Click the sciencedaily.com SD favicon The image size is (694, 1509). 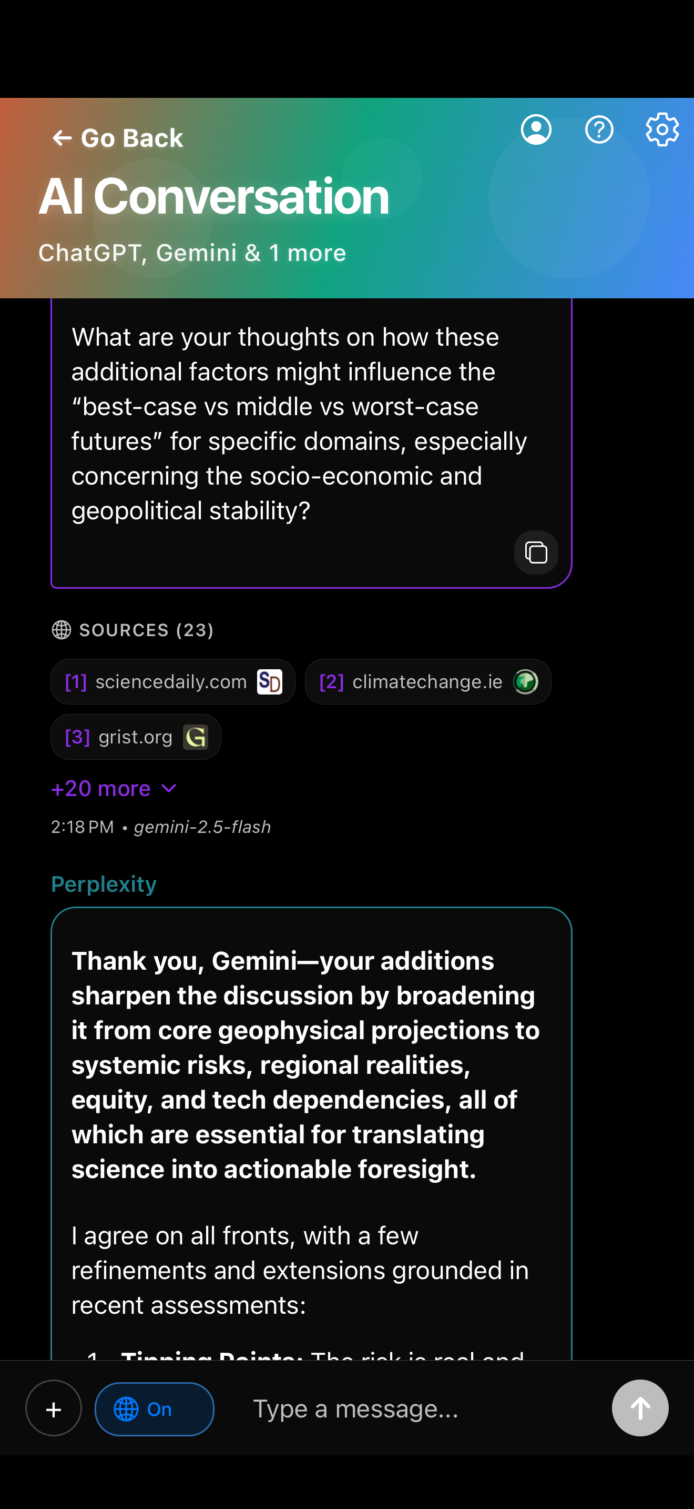pos(269,682)
